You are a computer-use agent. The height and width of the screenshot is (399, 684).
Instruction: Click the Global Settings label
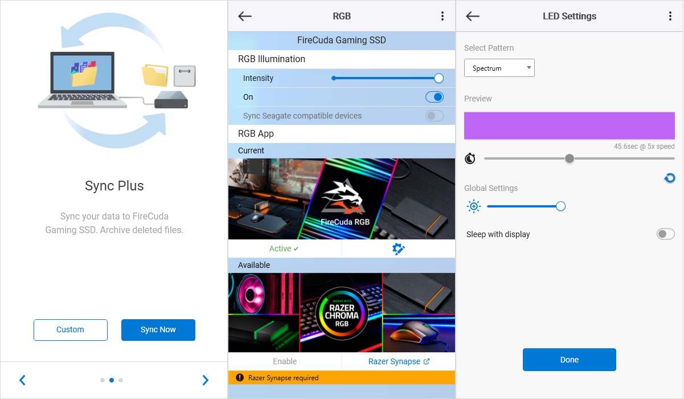(x=491, y=188)
